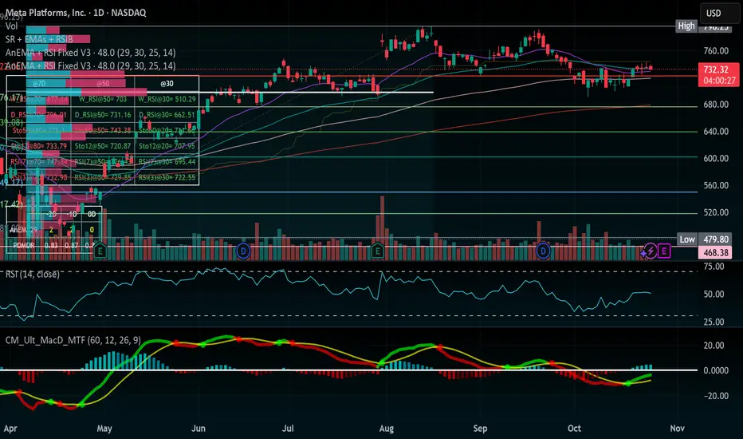The height and width of the screenshot is (439, 743).
Task: Click the Apr label on time axis
Action: click(x=10, y=429)
